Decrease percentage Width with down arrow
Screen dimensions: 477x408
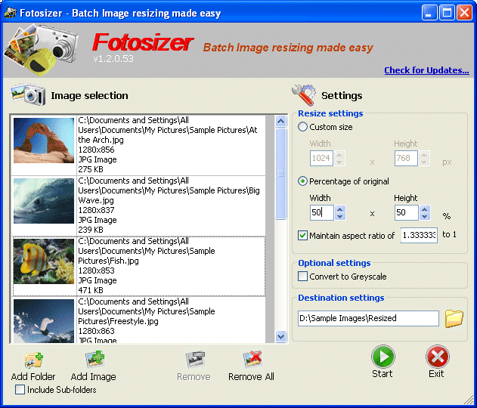(340, 216)
